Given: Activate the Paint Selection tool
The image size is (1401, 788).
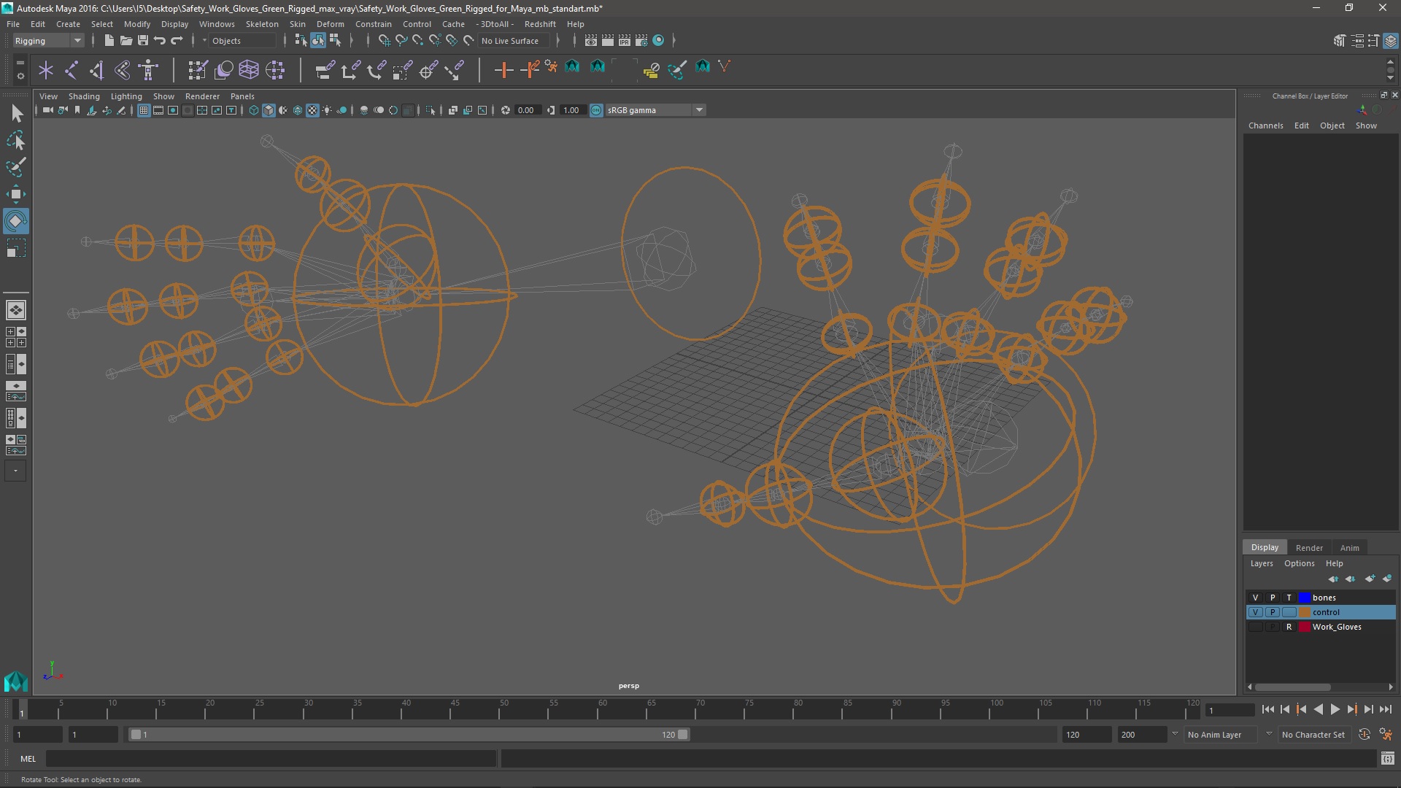Looking at the screenshot, I should [15, 167].
